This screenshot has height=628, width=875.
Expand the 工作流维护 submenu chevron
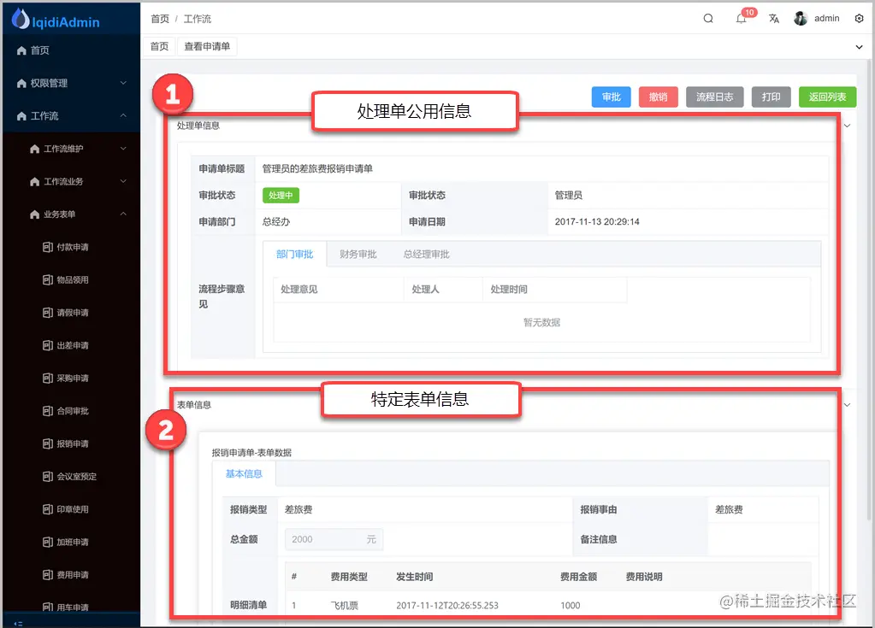pos(123,148)
